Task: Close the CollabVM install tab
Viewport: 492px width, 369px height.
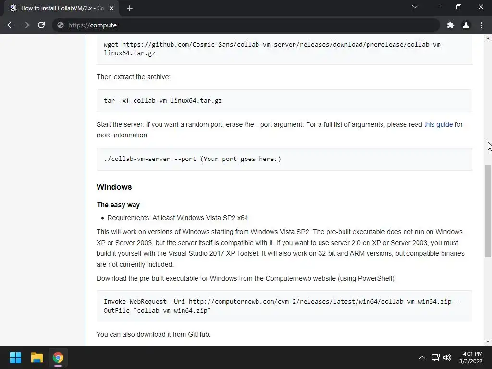Action: click(x=111, y=8)
